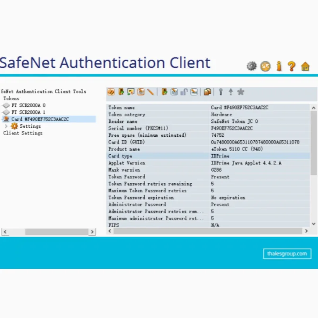Select the Token name row
The image size is (318, 318).
click(x=208, y=107)
